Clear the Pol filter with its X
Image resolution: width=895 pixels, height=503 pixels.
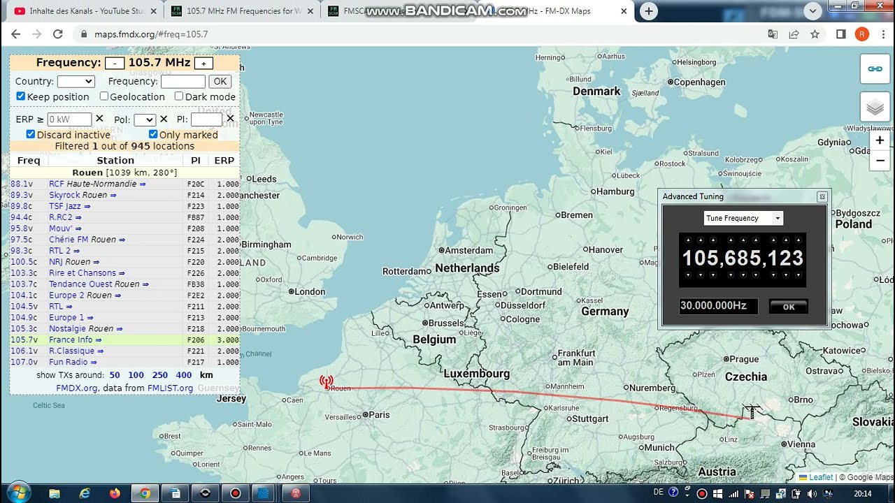[164, 119]
